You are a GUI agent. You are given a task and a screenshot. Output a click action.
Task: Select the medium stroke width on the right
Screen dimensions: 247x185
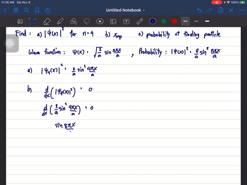click(x=207, y=21)
